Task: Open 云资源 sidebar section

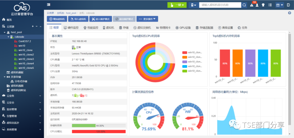Action: (11, 27)
